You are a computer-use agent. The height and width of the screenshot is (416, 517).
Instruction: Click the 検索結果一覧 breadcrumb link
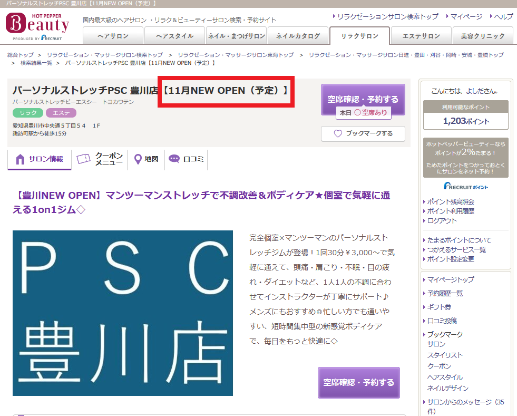36,63
